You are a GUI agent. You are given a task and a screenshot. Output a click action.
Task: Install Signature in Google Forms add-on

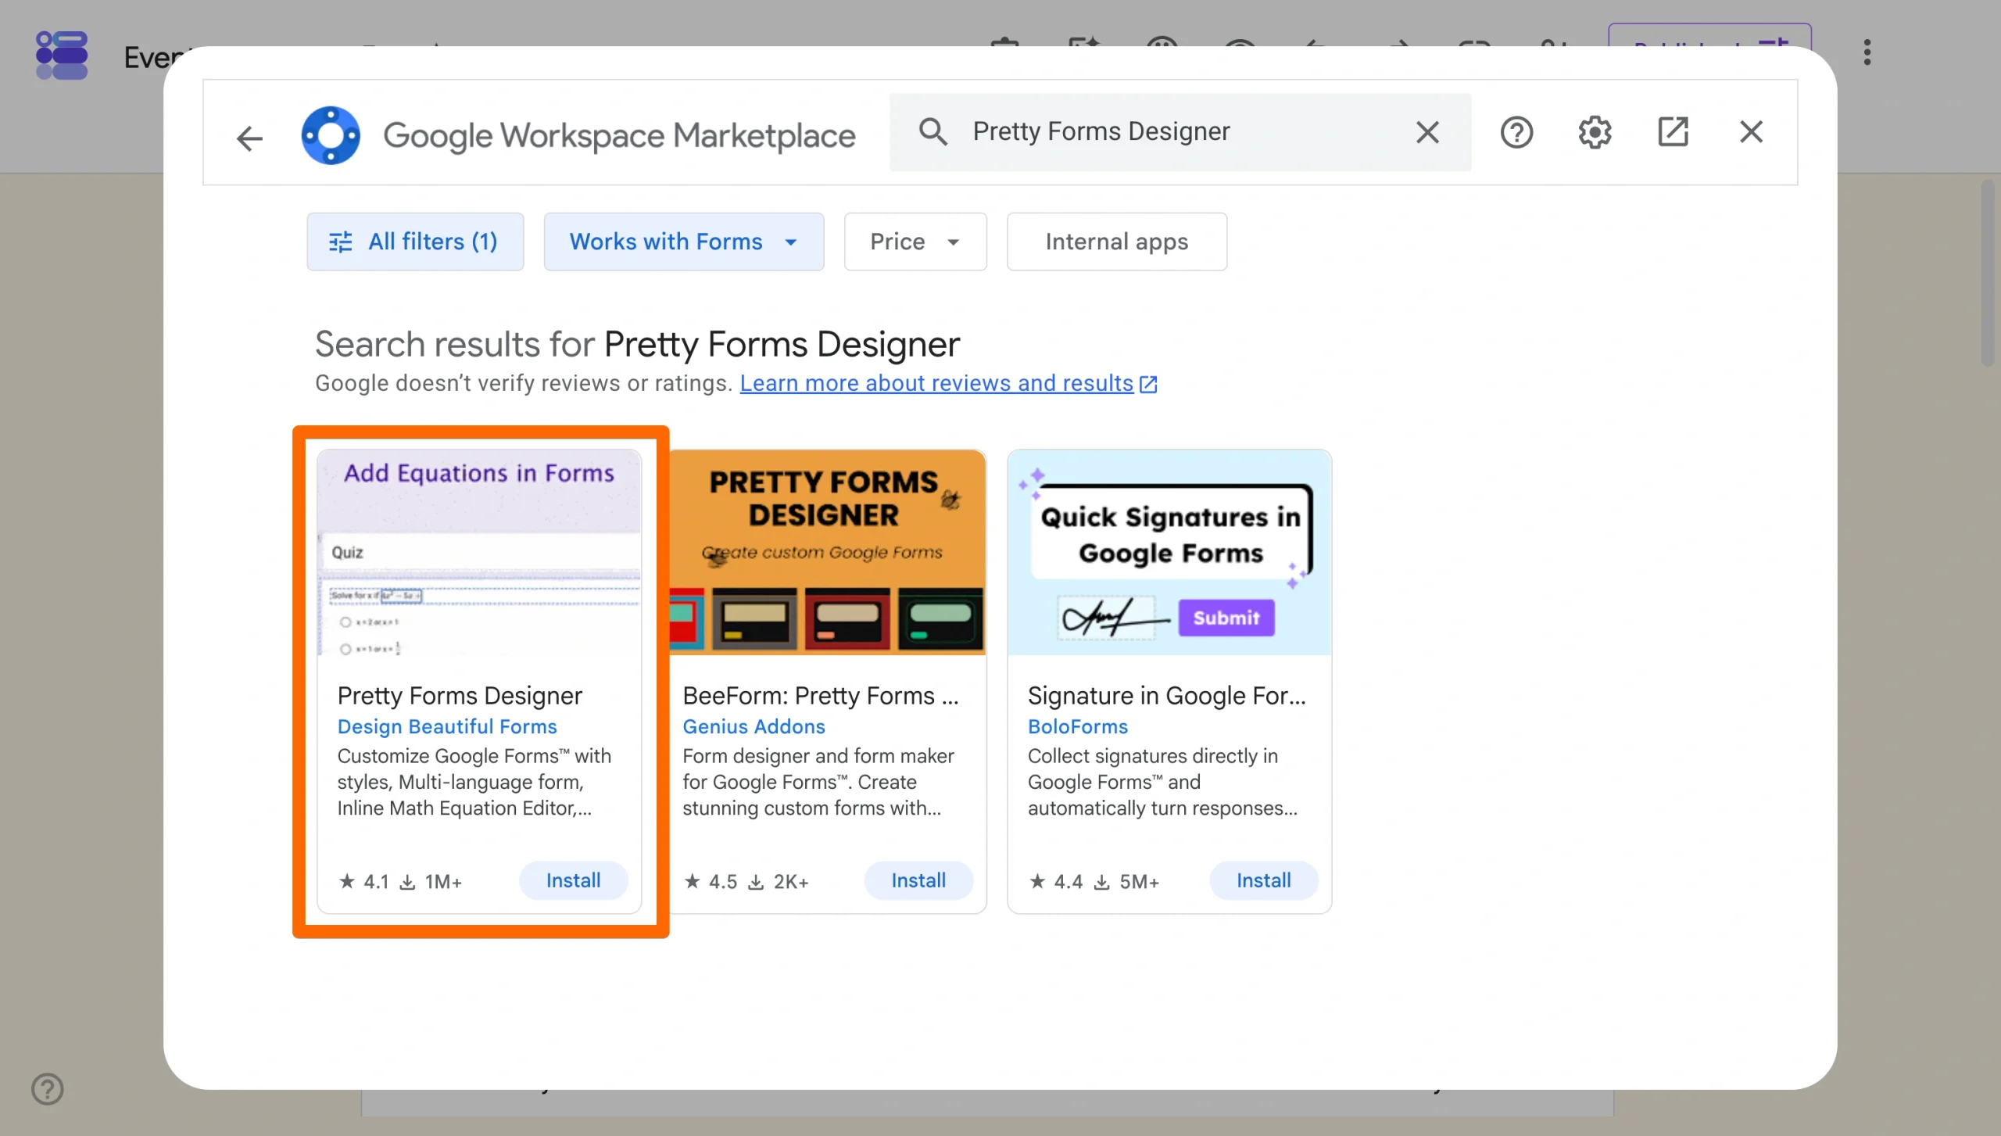1263,880
